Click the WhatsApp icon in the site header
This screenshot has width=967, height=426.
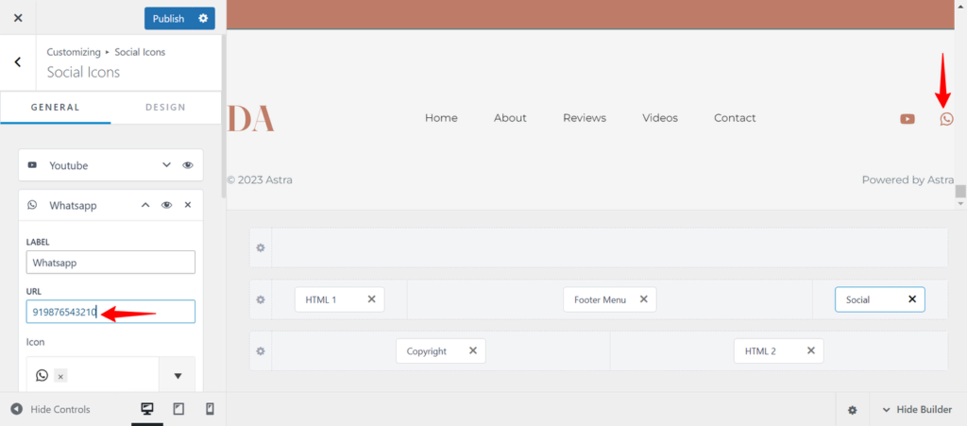click(946, 119)
